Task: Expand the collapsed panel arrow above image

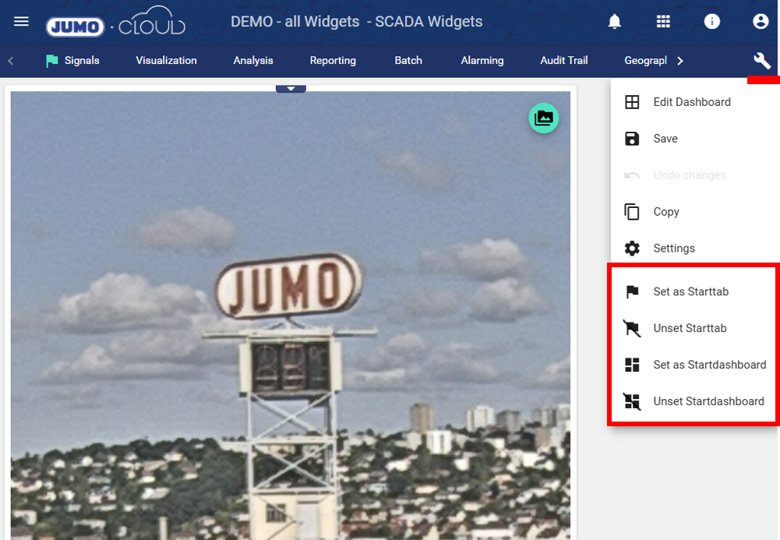Action: pyautogui.click(x=291, y=89)
